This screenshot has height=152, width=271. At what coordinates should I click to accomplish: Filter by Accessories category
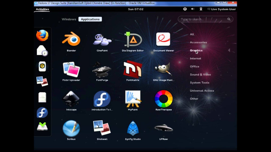point(198,42)
